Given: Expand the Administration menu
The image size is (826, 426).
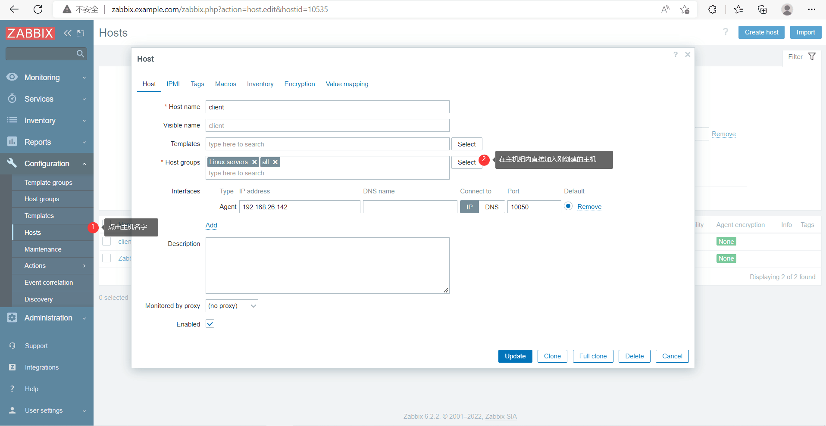Looking at the screenshot, I should pos(84,318).
